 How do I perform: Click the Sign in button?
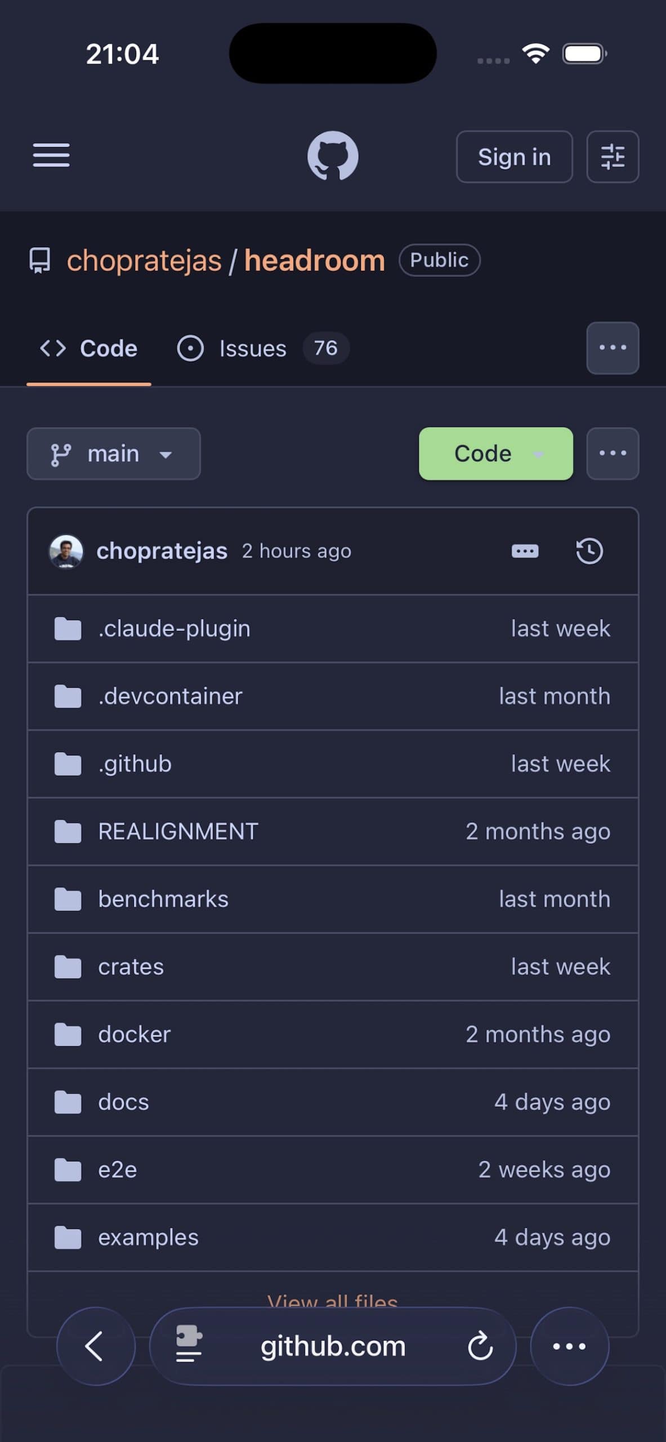[x=514, y=157]
